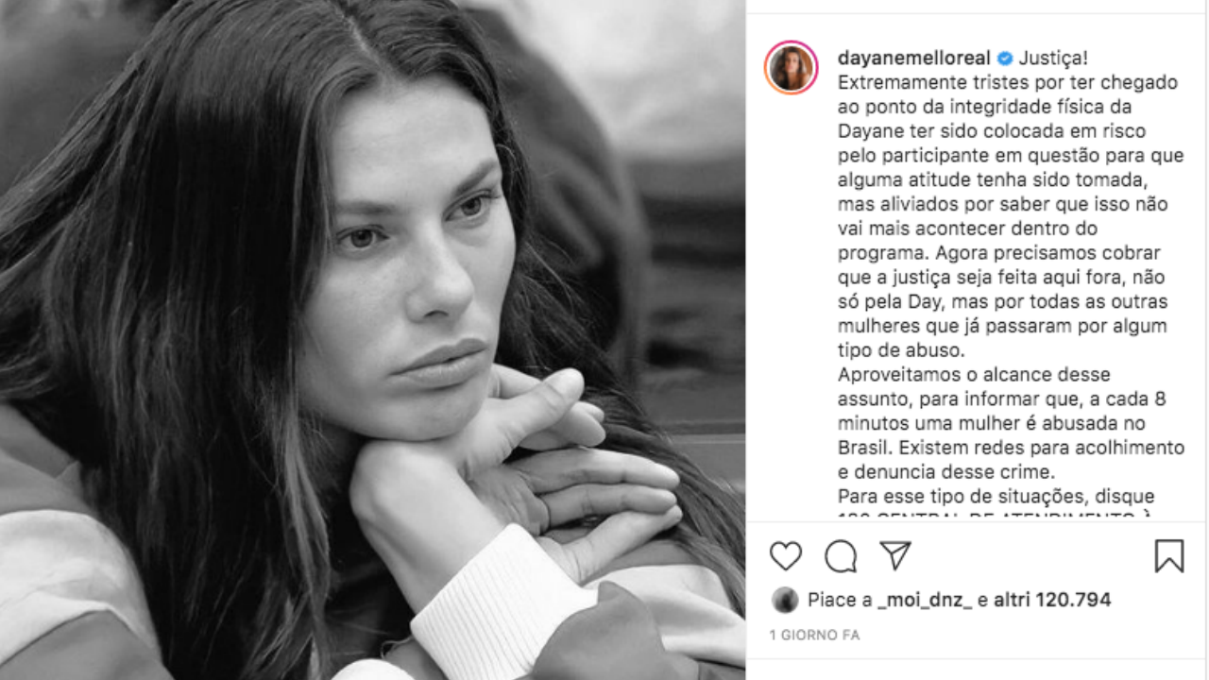Open the 1 GIORNO FA timestamp link
This screenshot has height=680, width=1209.
coord(814,636)
